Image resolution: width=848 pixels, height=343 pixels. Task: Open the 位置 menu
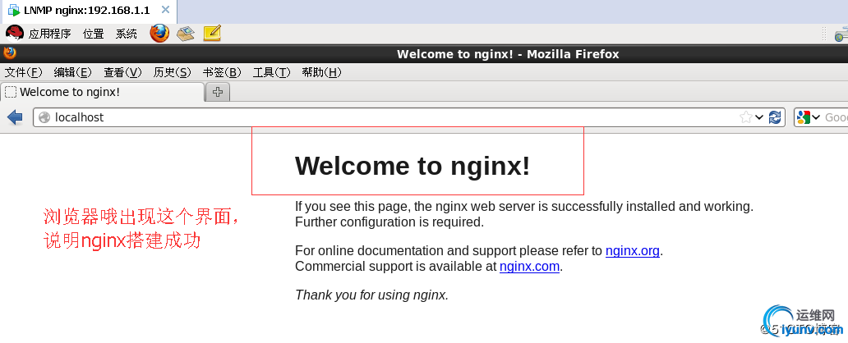pyautogui.click(x=93, y=34)
